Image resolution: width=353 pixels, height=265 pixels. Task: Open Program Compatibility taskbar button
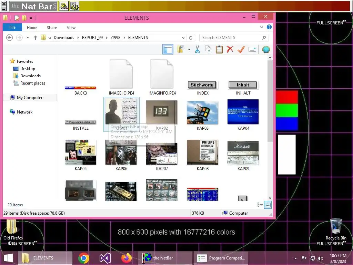pyautogui.click(x=221, y=258)
